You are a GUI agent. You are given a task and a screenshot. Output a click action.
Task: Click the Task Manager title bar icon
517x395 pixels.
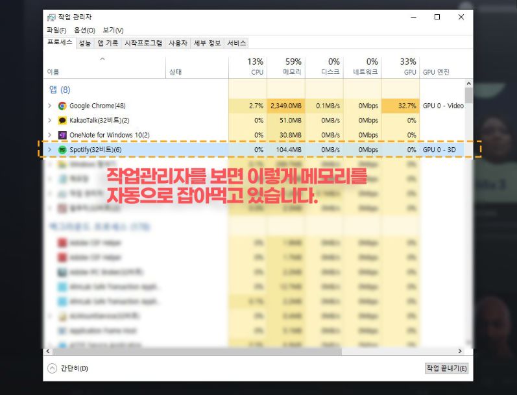tap(51, 17)
